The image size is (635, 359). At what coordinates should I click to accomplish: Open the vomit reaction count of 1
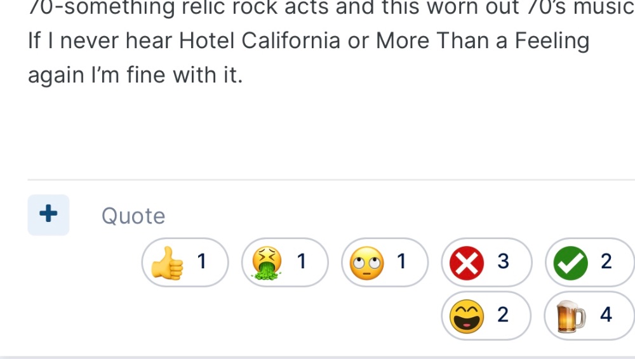tap(301, 261)
